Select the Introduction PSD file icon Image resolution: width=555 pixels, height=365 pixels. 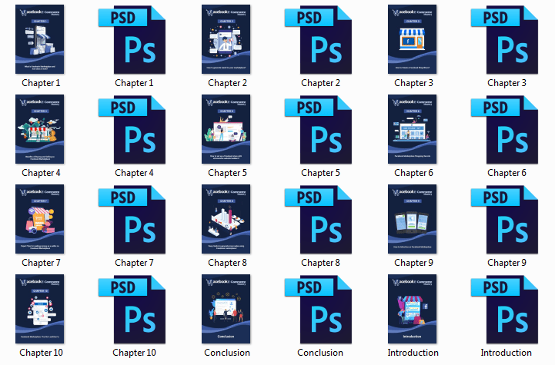pos(507,309)
